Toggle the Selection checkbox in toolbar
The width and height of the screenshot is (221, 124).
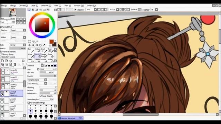(x=75, y=10)
